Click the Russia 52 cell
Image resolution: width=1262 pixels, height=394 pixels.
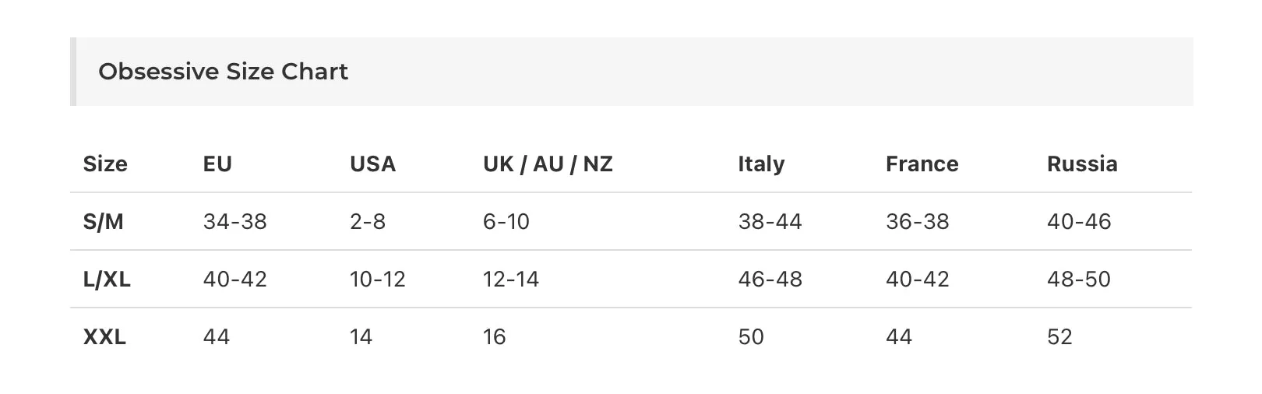point(1059,337)
